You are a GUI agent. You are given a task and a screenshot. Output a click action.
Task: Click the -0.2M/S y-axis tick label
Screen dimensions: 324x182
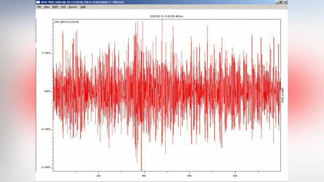click(x=45, y=167)
